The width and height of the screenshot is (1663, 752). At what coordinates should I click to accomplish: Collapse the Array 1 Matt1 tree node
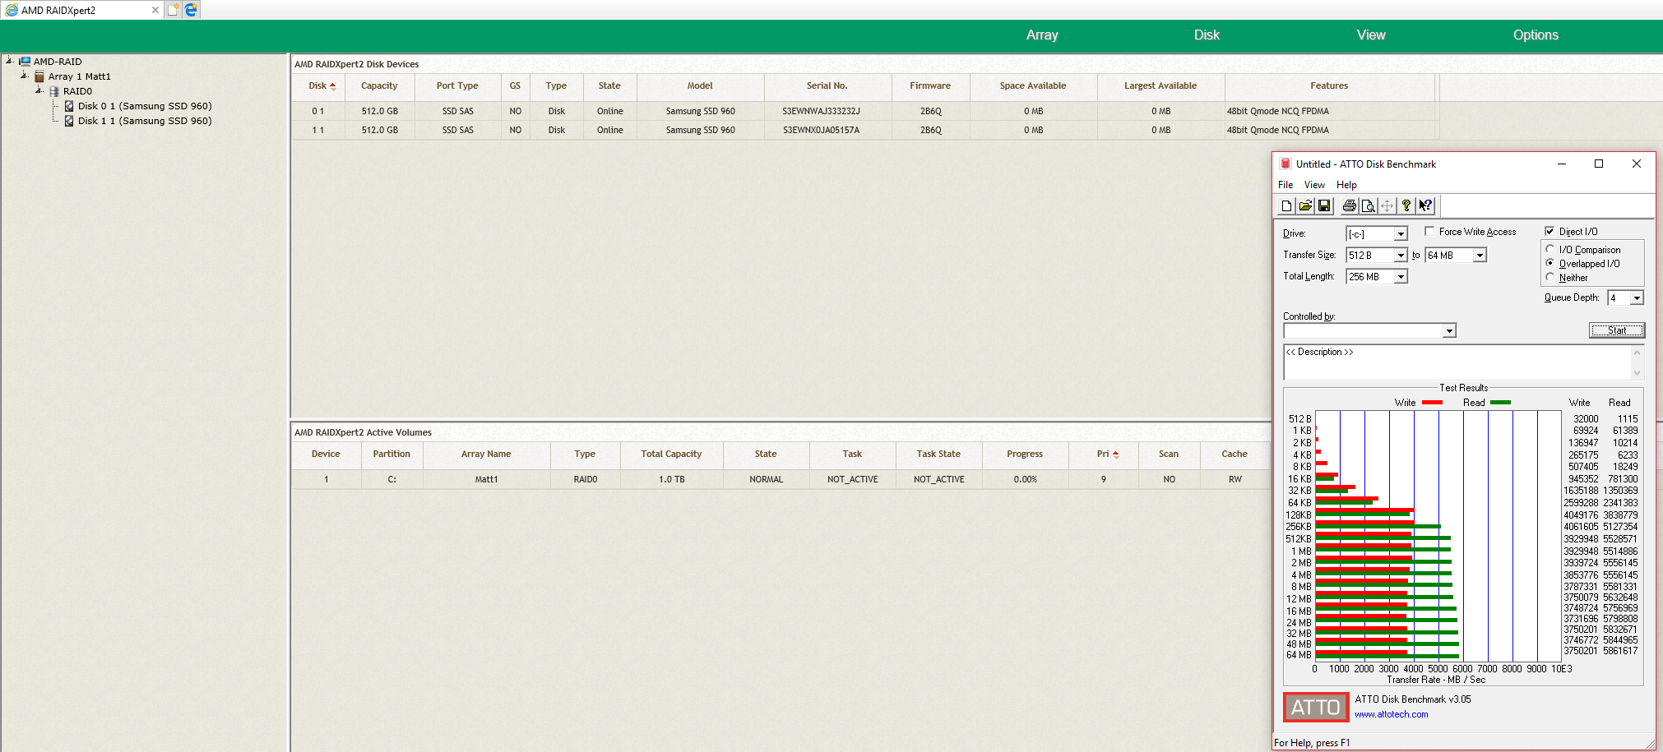click(24, 75)
